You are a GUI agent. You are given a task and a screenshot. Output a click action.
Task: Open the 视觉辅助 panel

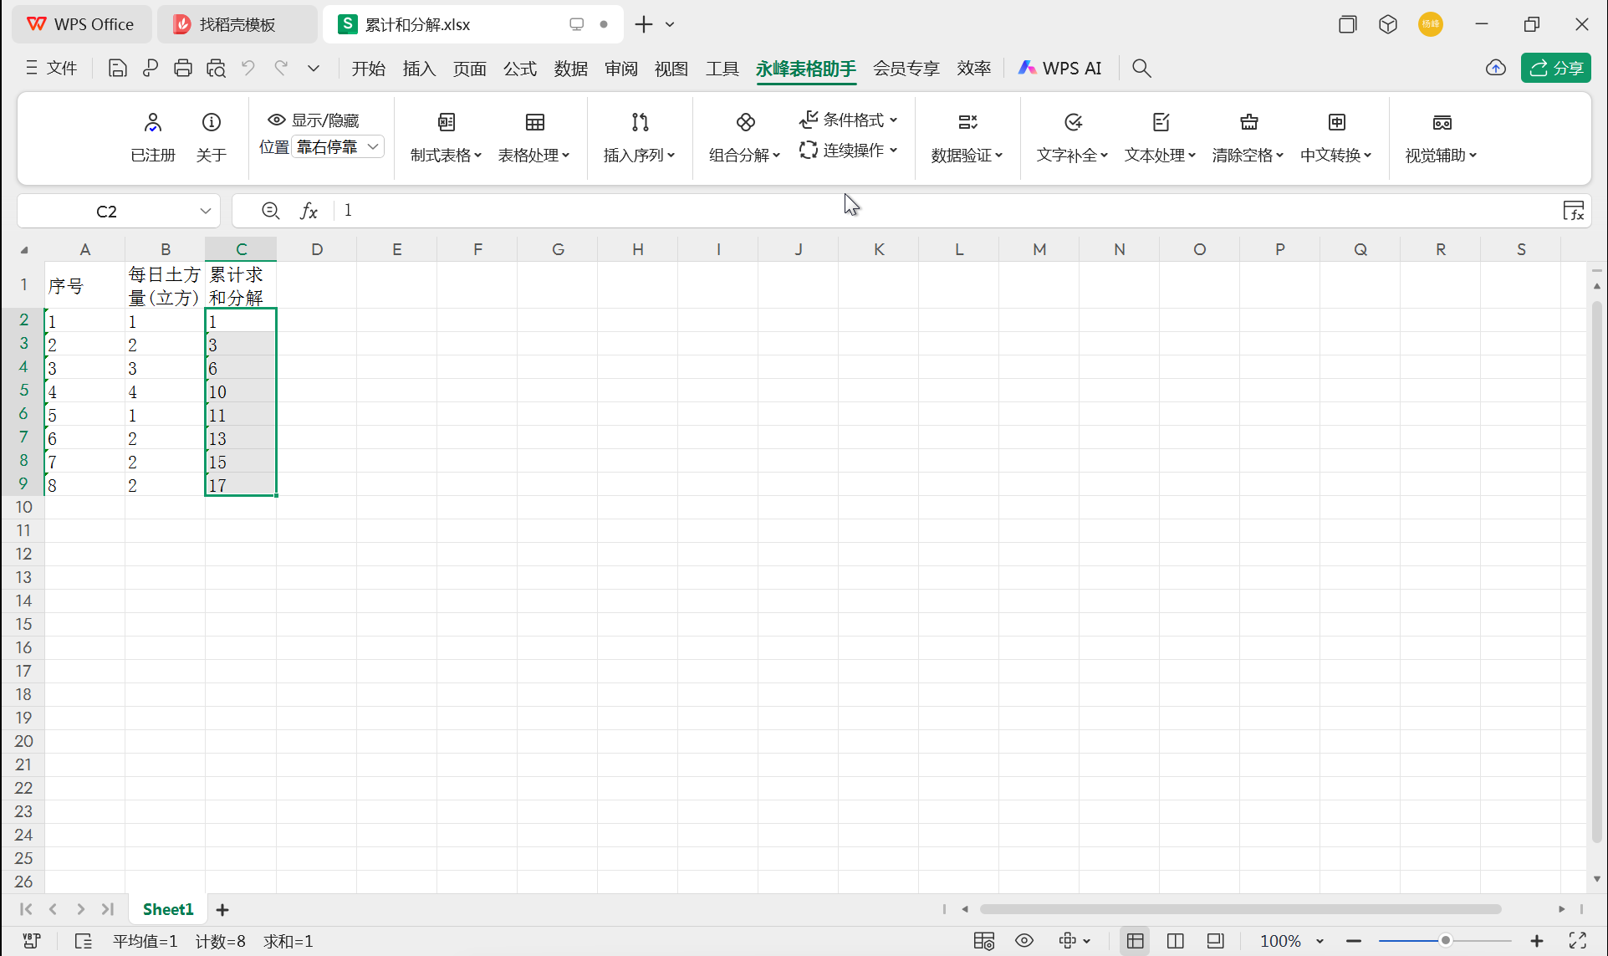pos(1440,136)
